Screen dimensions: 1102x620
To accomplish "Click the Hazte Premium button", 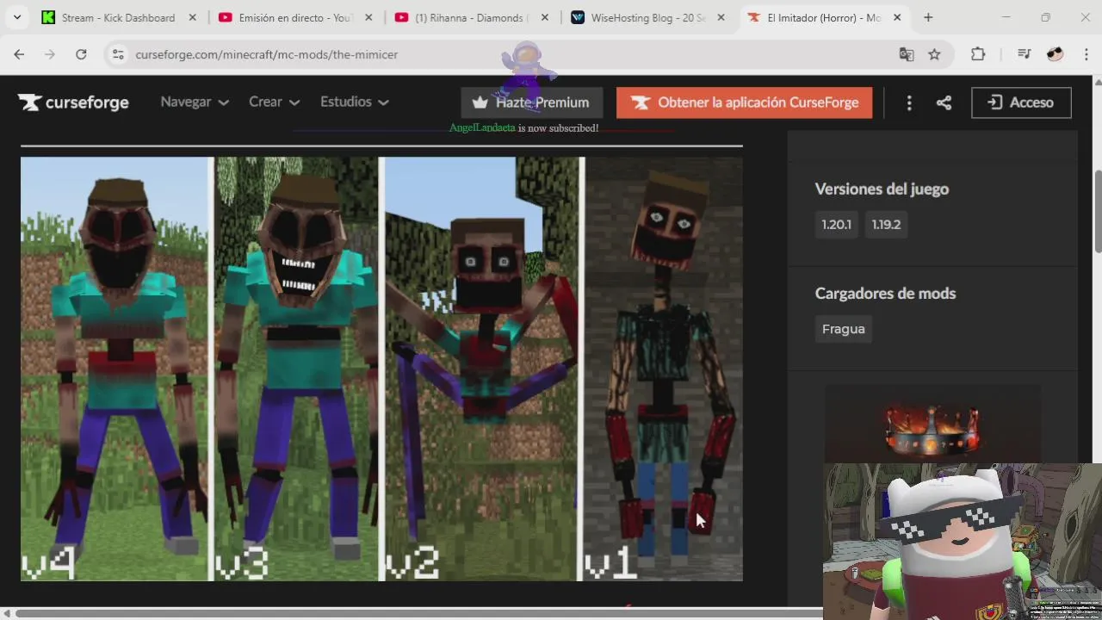I will click(x=531, y=102).
